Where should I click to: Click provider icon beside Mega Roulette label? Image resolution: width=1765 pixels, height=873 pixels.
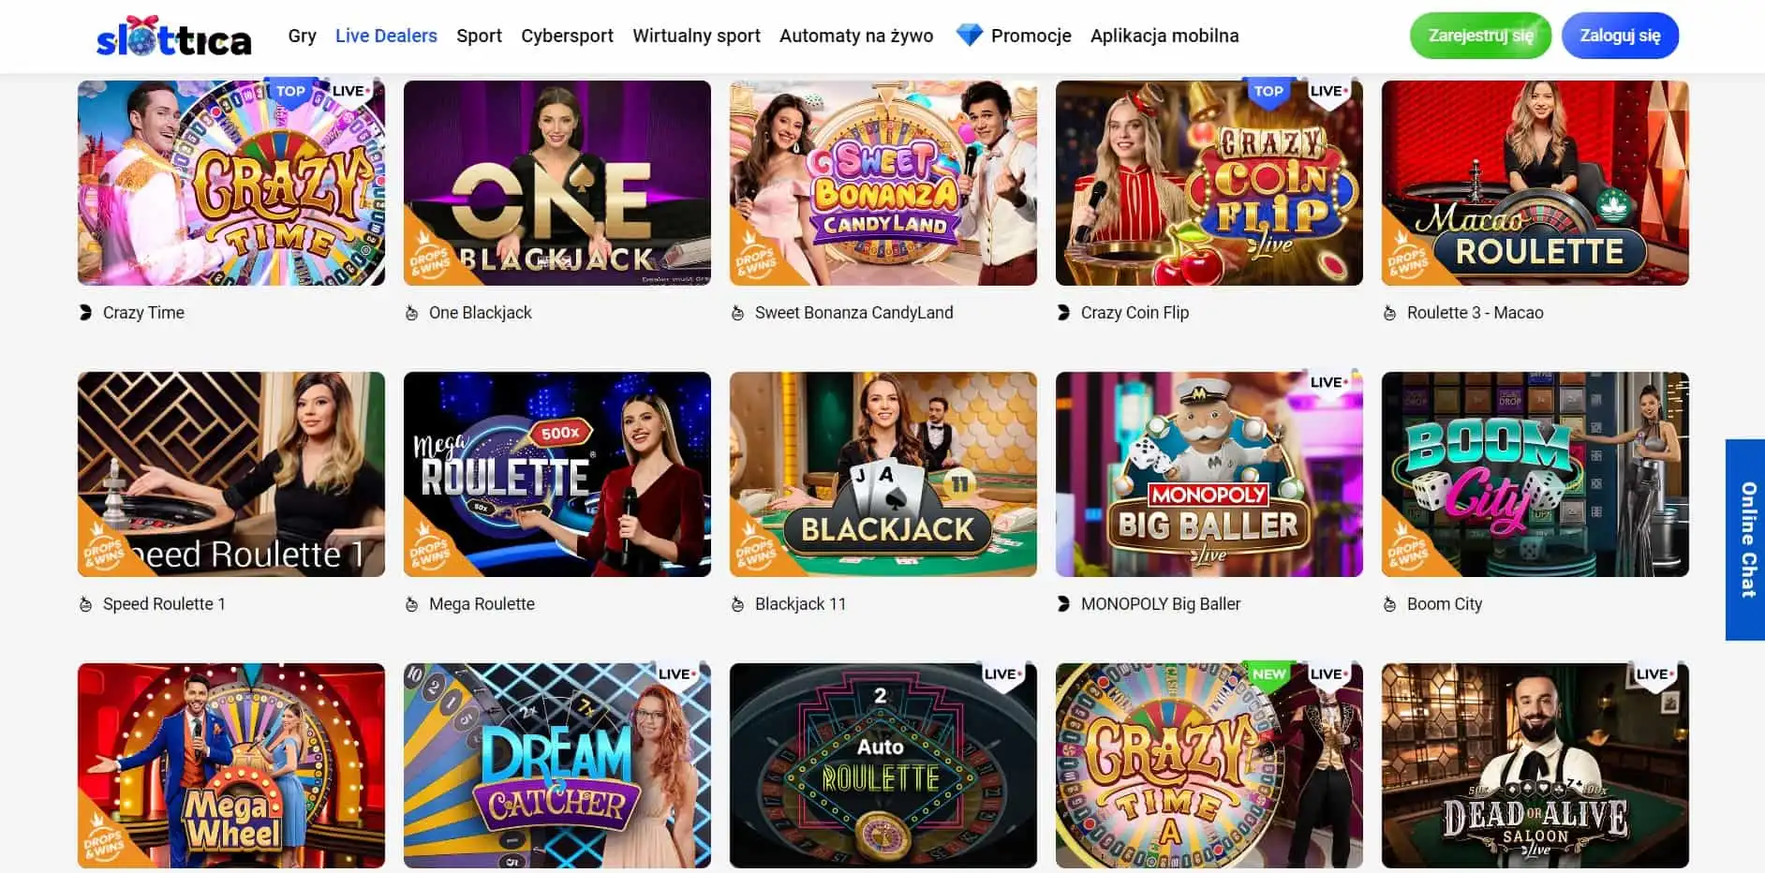click(411, 604)
